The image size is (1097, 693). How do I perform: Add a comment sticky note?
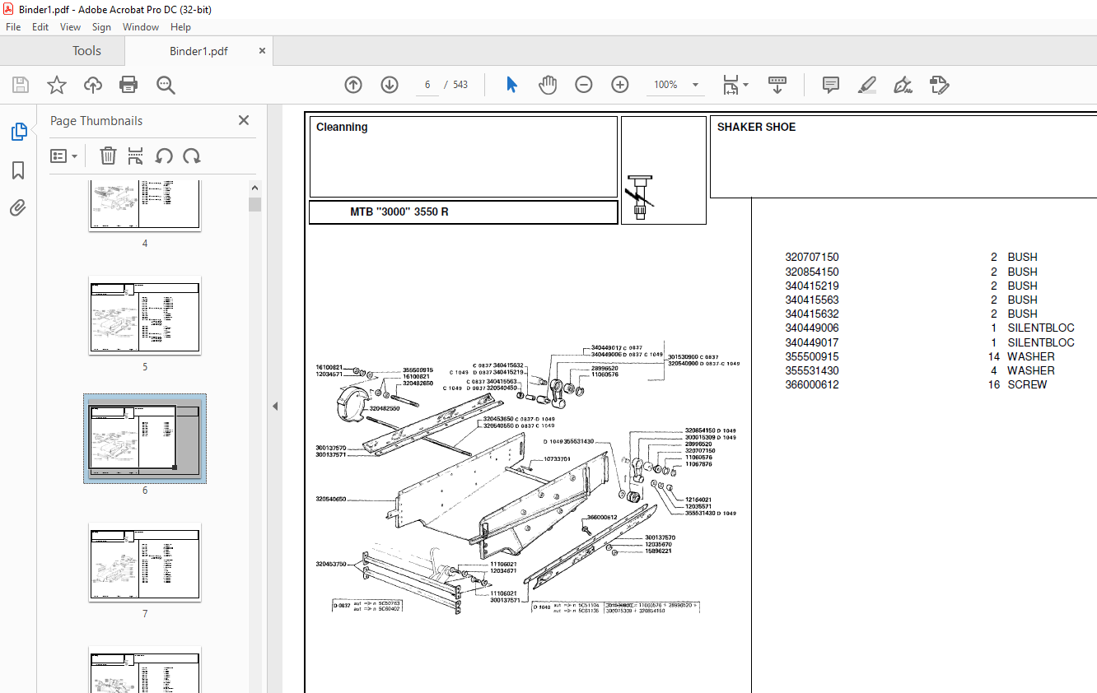click(831, 85)
